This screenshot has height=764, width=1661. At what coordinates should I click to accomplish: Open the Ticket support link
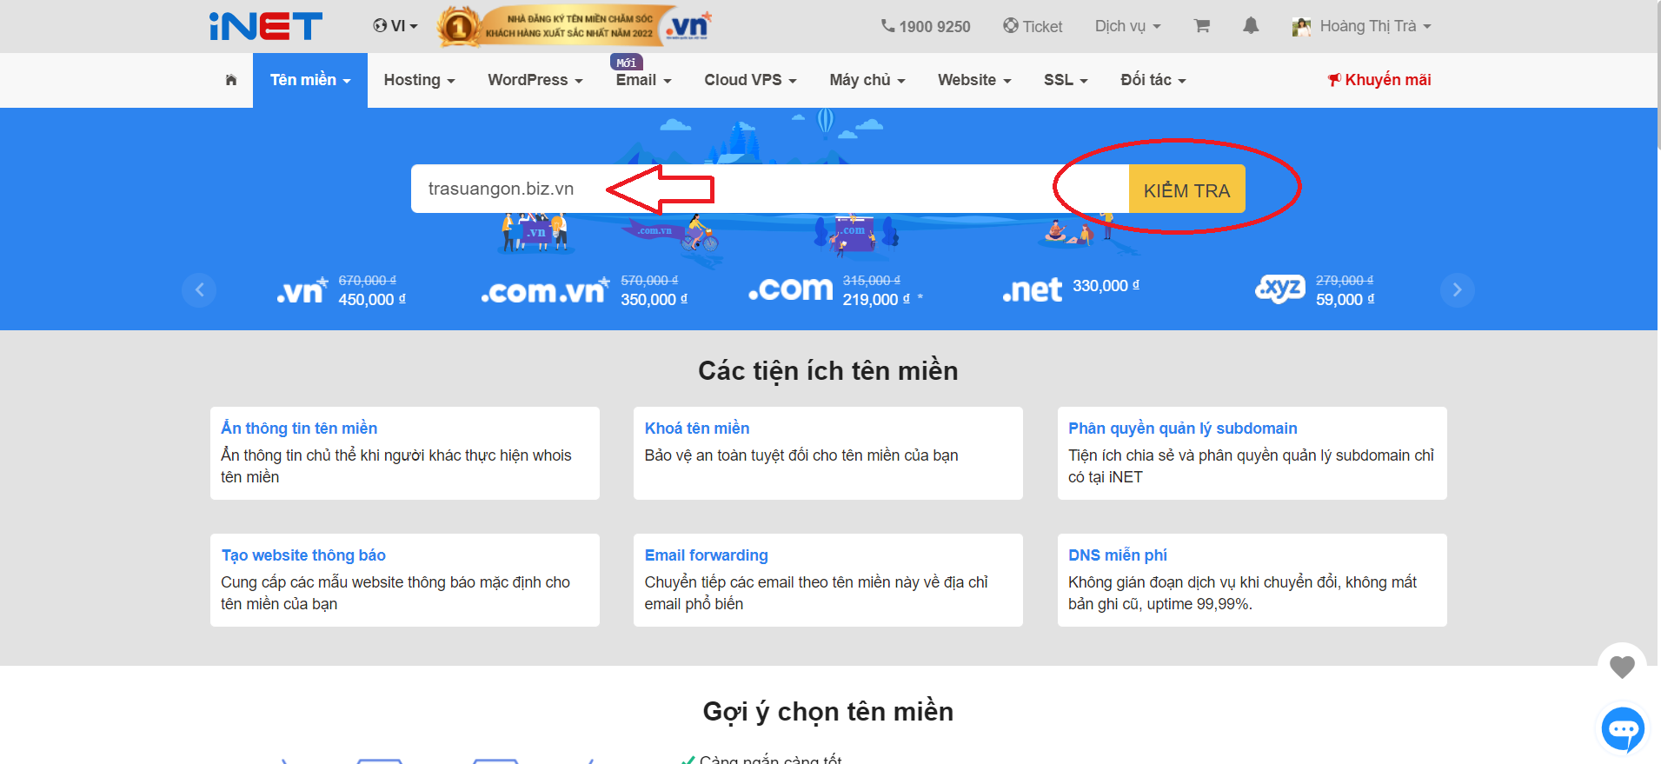pyautogui.click(x=1033, y=26)
